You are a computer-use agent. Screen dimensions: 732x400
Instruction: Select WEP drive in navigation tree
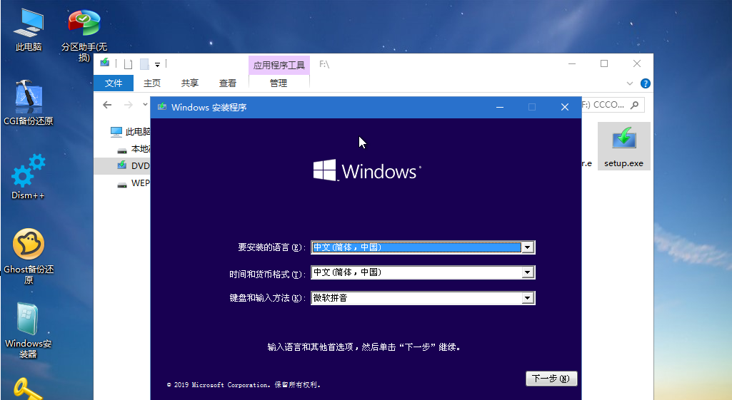point(133,183)
